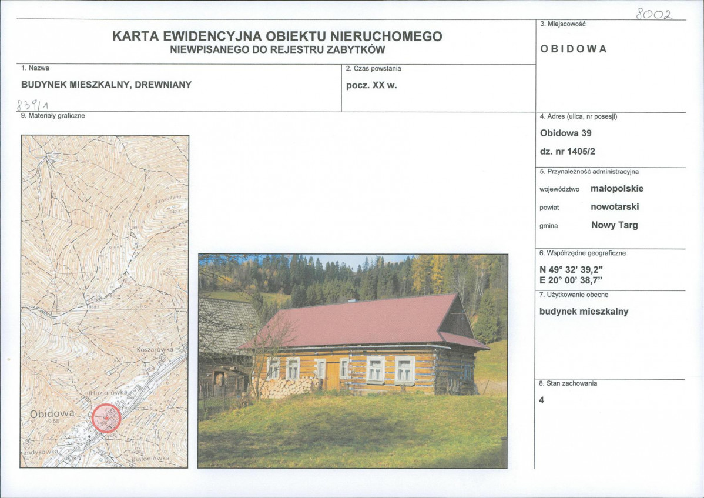This screenshot has height=498, width=704.
Task: Click the '6. Współrzędne geograficzne' label
Action: (x=583, y=253)
